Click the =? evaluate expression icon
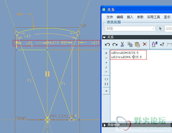Image resolution: width=172 pixels, height=133 pixels. tap(162, 44)
